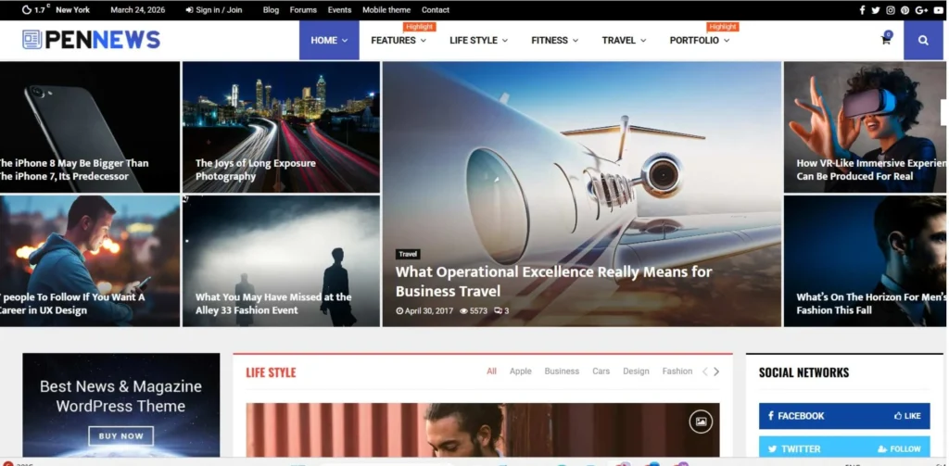Screen dimensions: 949x466
Task: Select the Apple tab in Life Style
Action: (x=521, y=372)
